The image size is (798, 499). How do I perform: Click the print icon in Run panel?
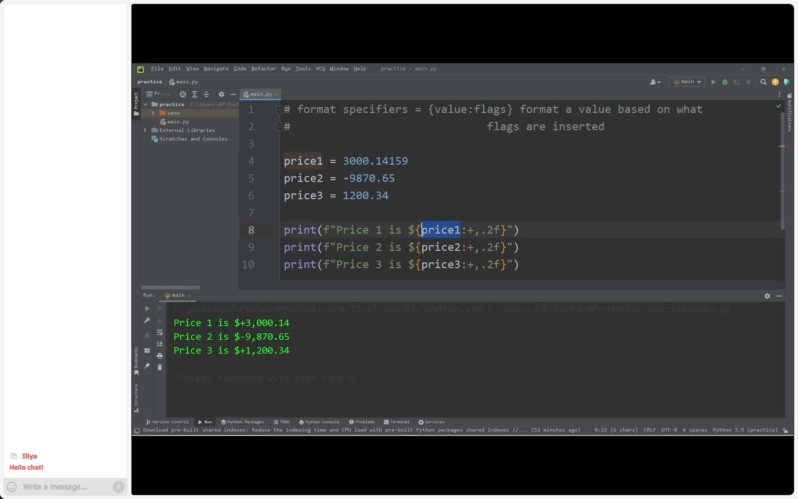(x=160, y=356)
